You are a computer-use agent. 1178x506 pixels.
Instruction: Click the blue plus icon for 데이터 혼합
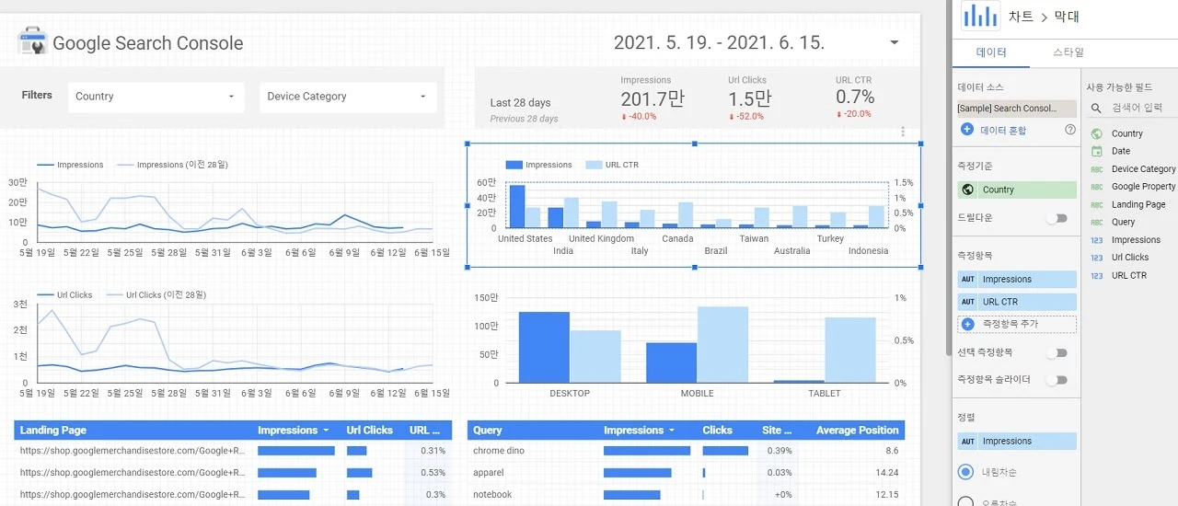pyautogui.click(x=966, y=130)
